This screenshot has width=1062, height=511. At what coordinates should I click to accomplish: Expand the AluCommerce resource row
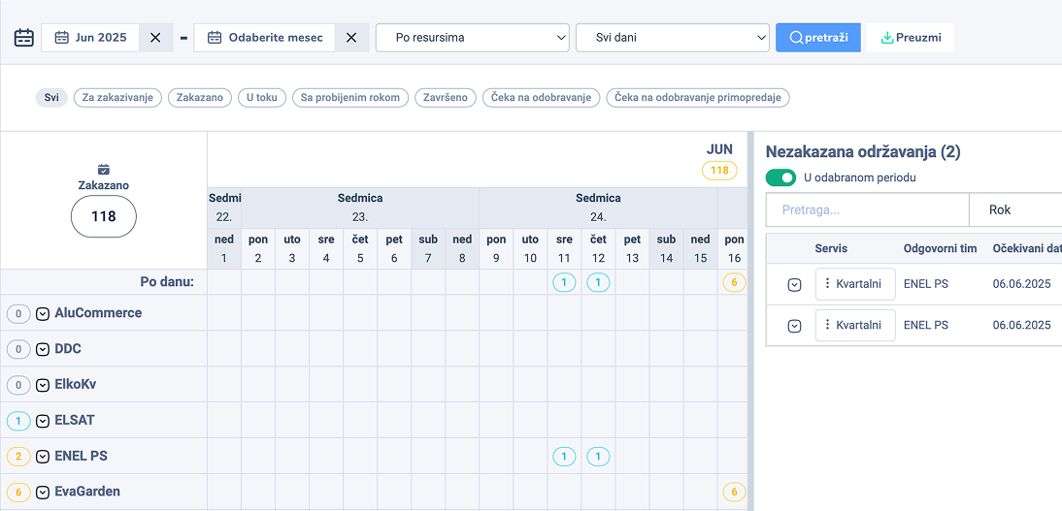click(x=43, y=313)
